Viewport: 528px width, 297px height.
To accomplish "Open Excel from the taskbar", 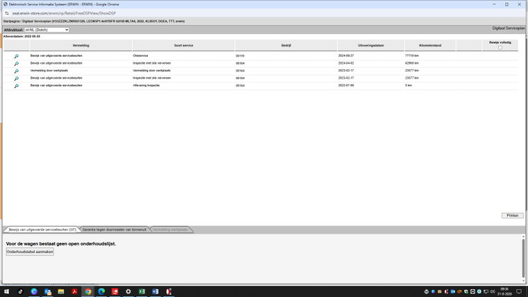I will pos(142,291).
